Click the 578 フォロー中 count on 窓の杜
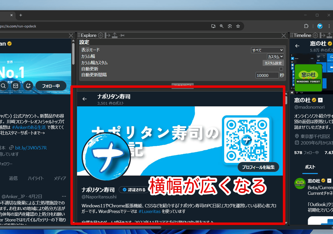Image resolution: width=333 pixels, height=234 pixels. click(306, 152)
